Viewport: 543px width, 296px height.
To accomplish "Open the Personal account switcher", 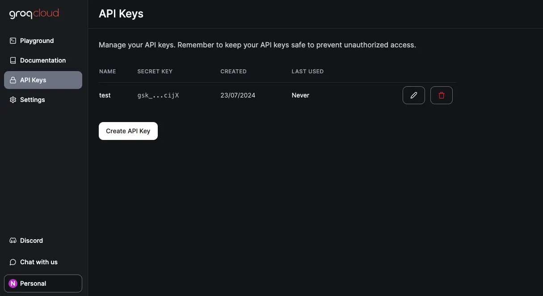I will click(43, 283).
